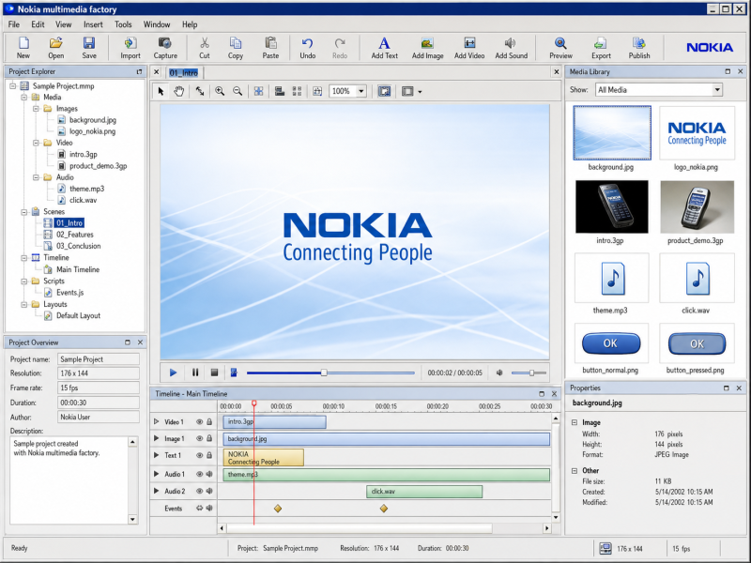Open the zoom percentage 100% dropdown
The width and height of the screenshot is (751, 563).
point(361,91)
